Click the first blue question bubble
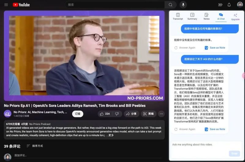This screenshot has height=162, width=245. pyautogui.click(x=210, y=29)
